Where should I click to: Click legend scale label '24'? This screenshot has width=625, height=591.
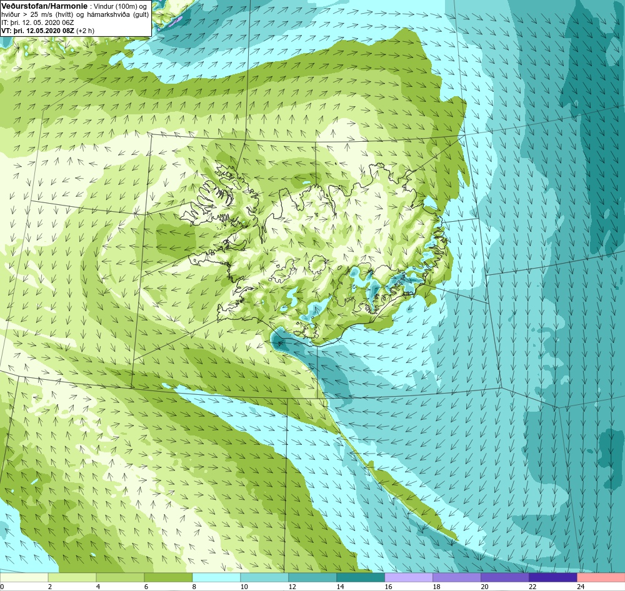(x=581, y=587)
